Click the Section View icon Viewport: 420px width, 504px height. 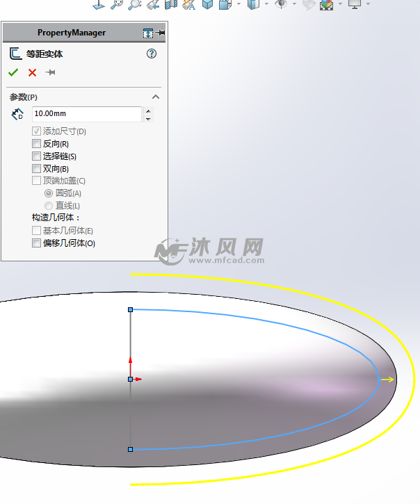tap(171, 4)
